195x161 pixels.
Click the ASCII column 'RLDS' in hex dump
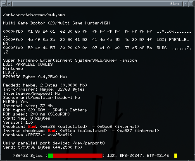coord(162,48)
